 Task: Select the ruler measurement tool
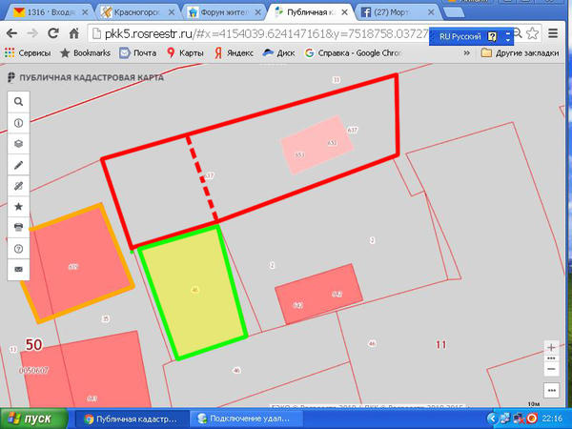[x=18, y=185]
